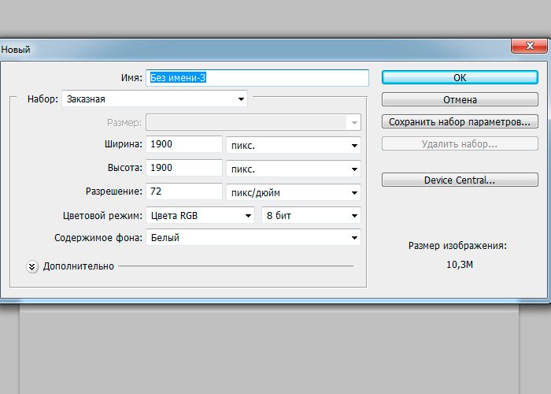Click the Высота height value field
Viewport: 551px width, 394px height.
pos(184,168)
